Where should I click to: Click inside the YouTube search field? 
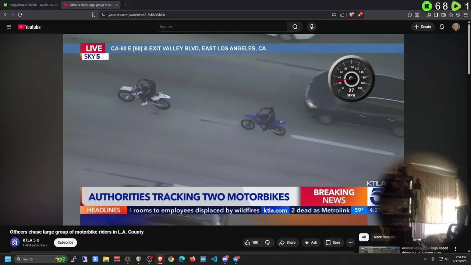[222, 26]
